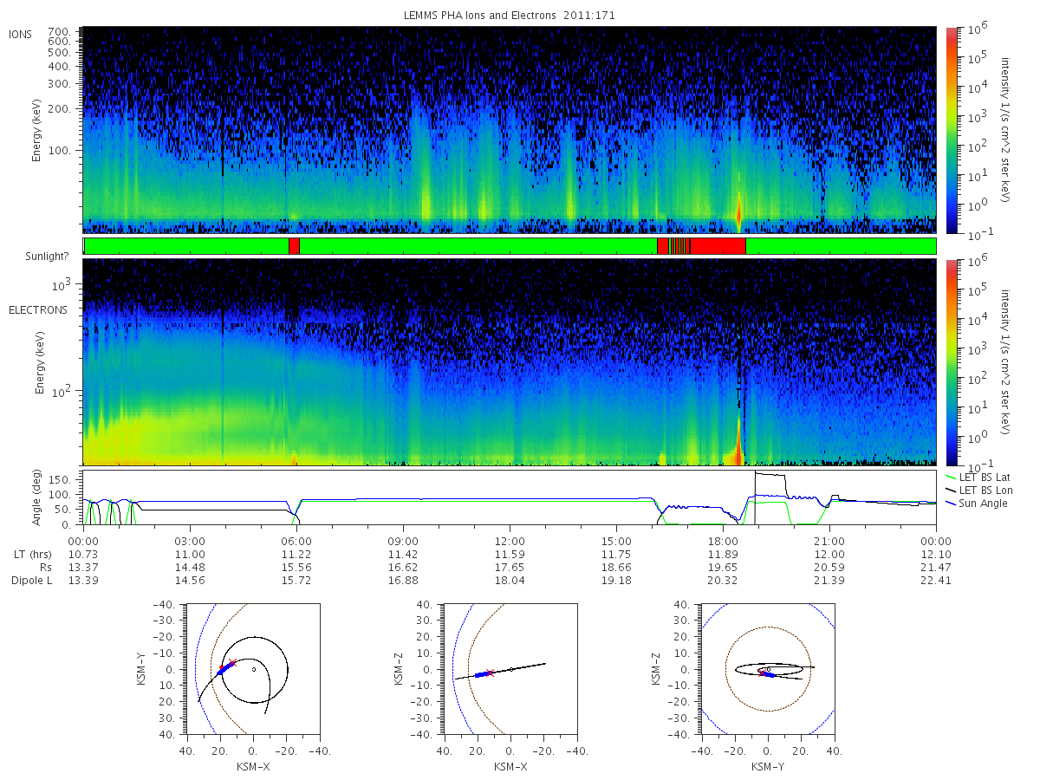The height and width of the screenshot is (780, 1040).
Task: Click the LT value 11.59
Action: click(x=510, y=554)
